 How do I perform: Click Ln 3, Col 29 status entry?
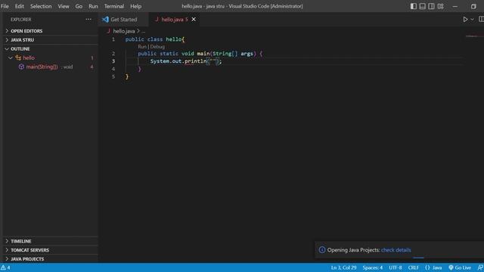[343, 267]
